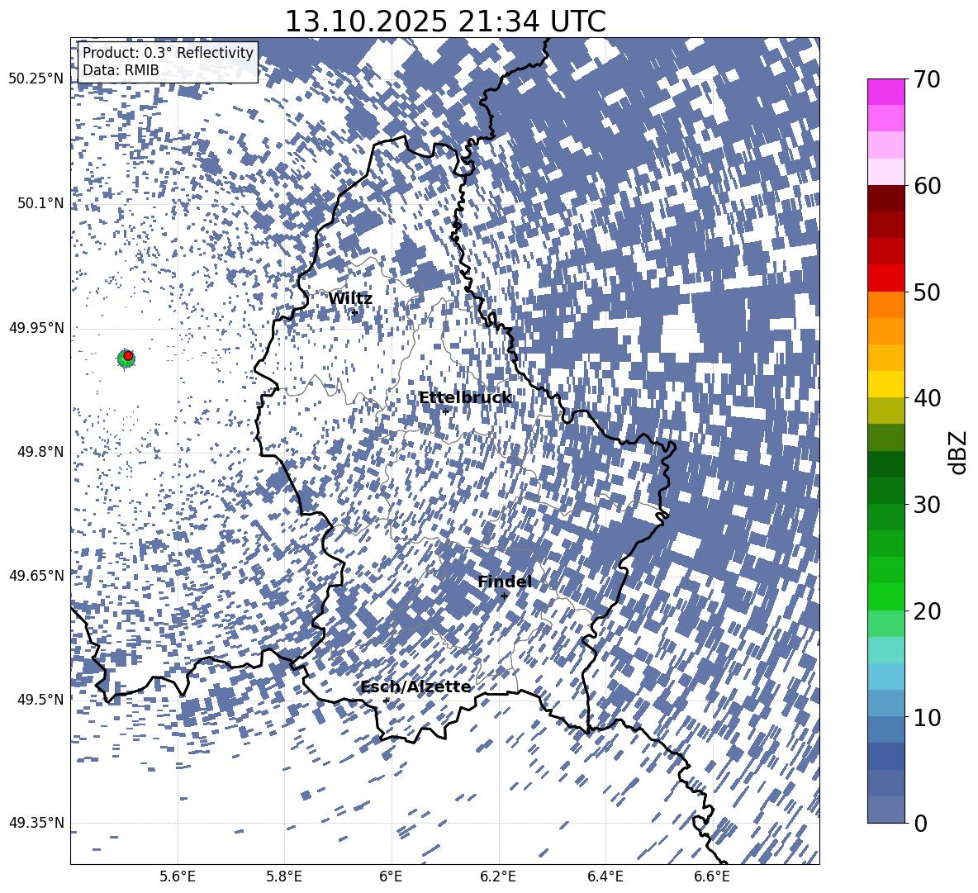Screen dimensions: 978x893
Task: Click the colorbar tick label 50
Action: click(927, 292)
